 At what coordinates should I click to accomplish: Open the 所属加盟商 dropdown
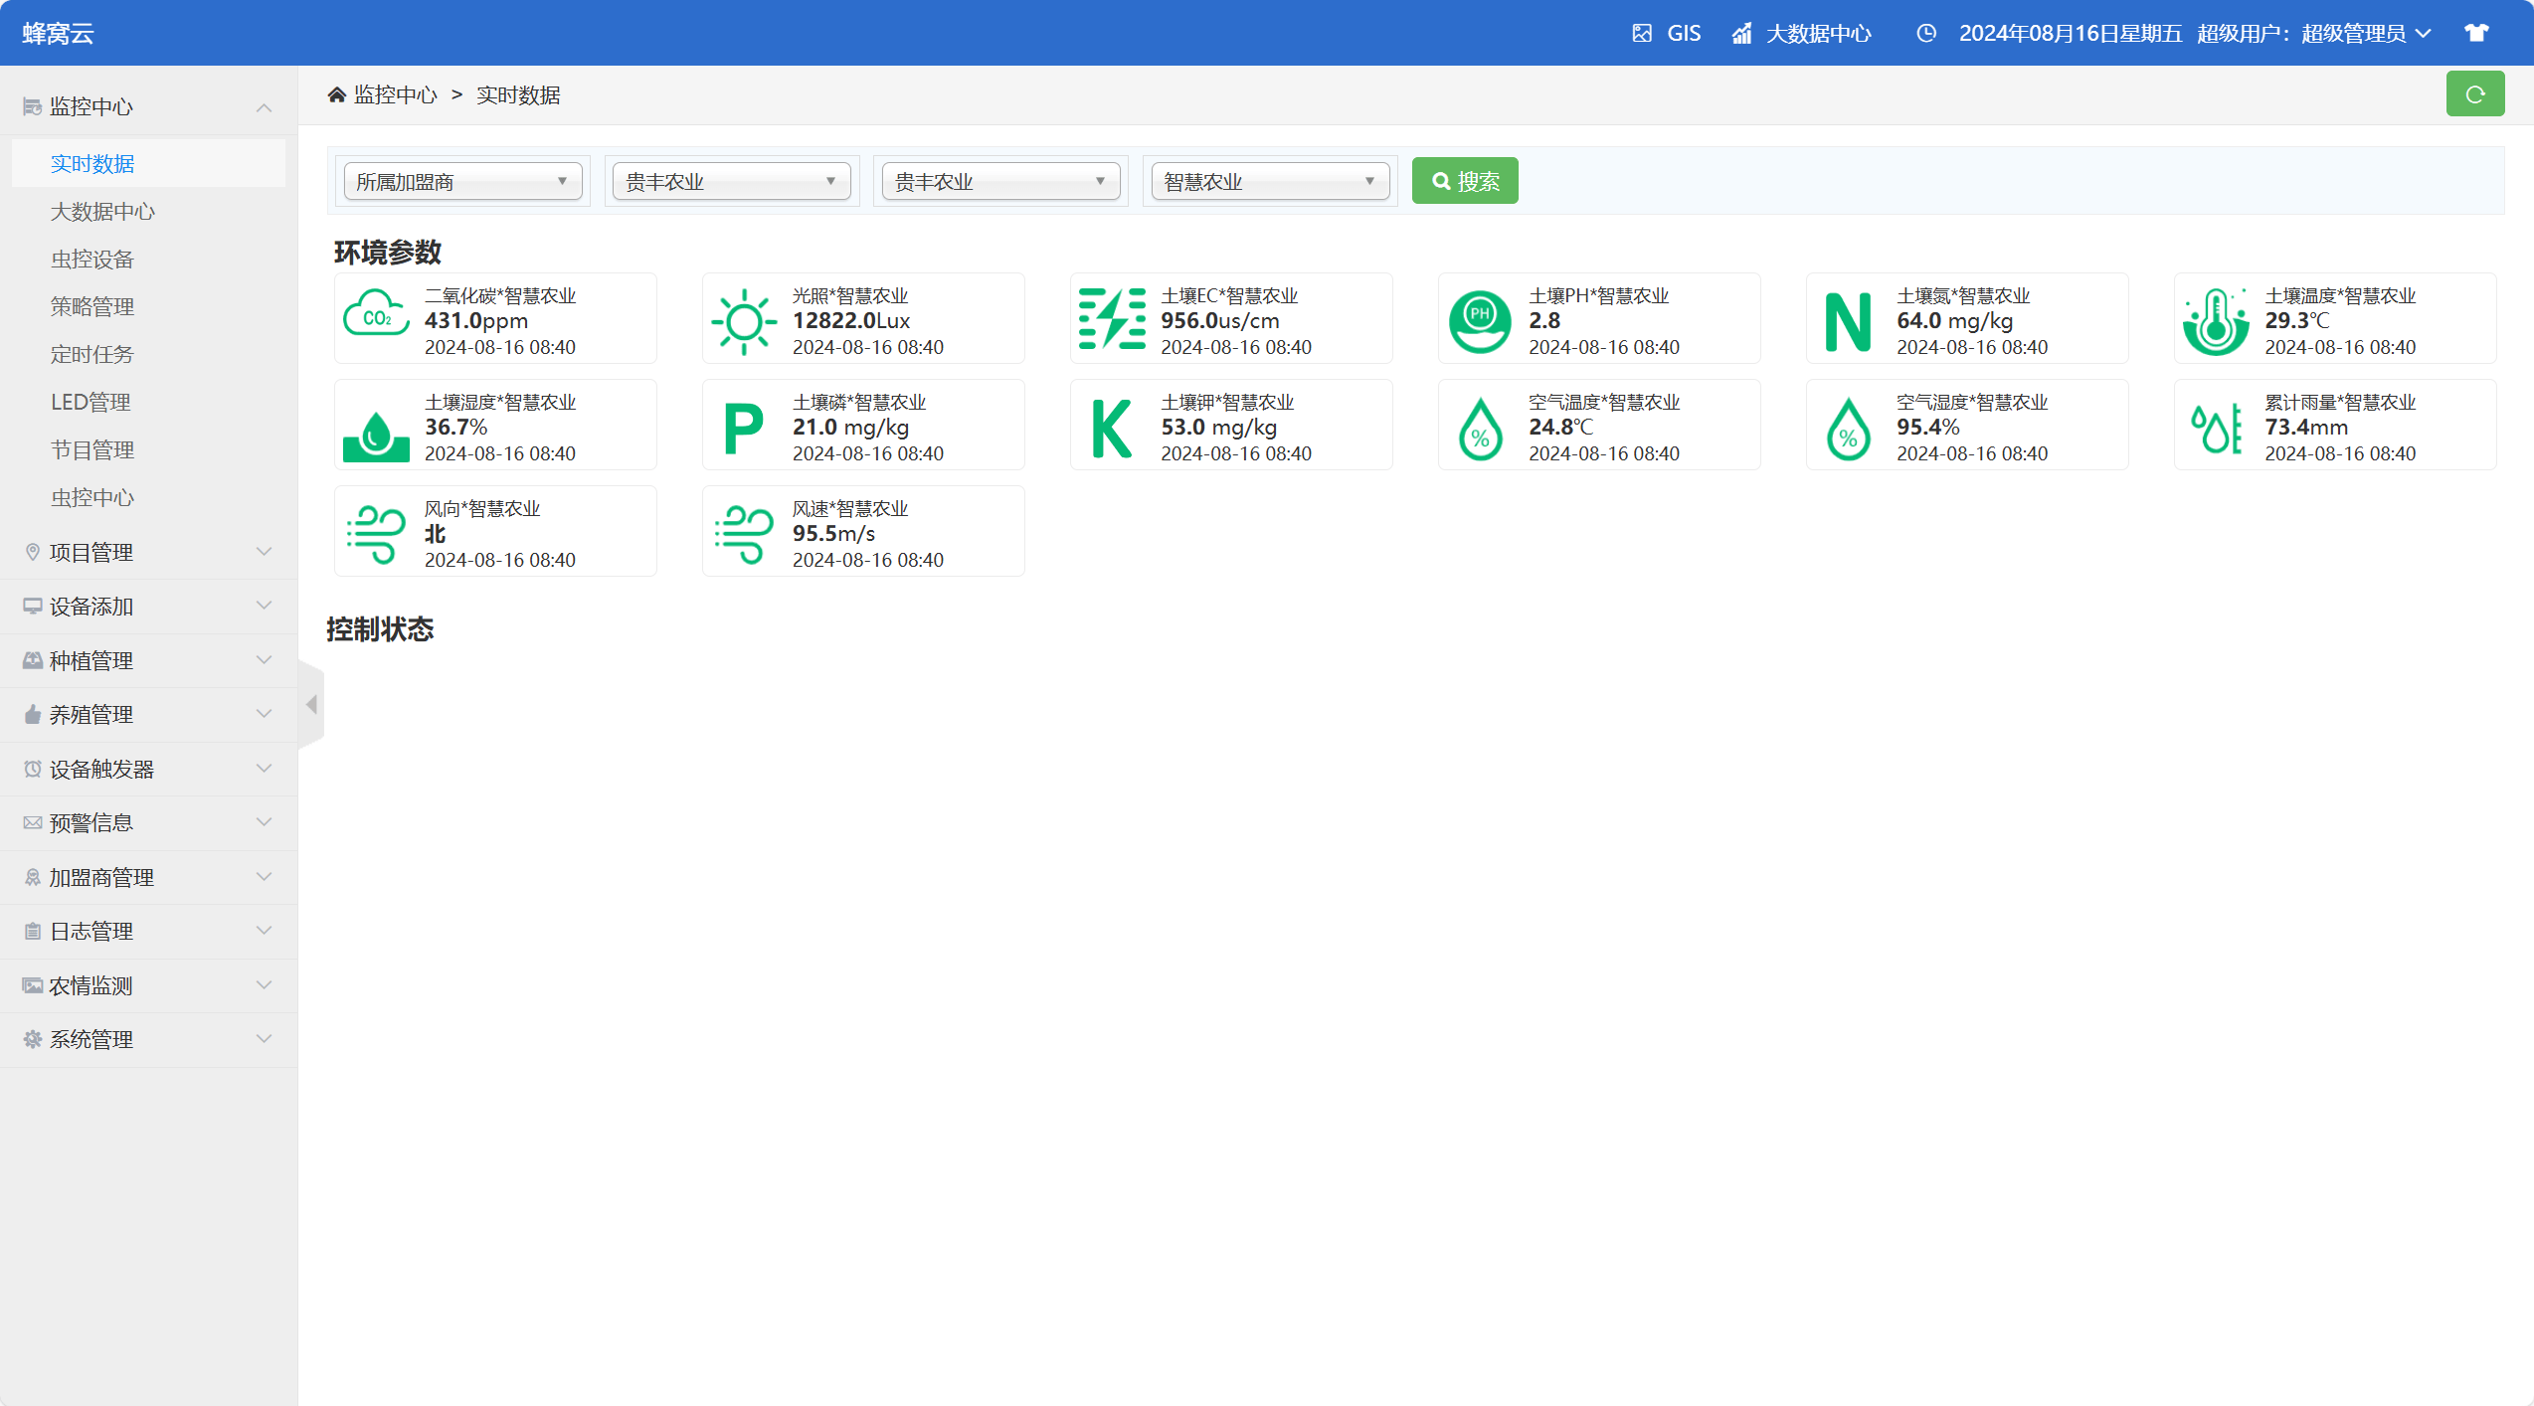[462, 182]
